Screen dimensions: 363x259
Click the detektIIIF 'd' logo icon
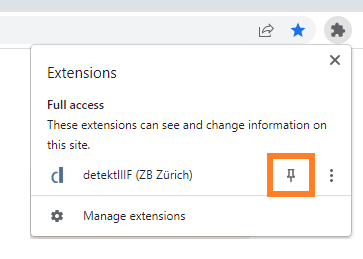[57, 175]
